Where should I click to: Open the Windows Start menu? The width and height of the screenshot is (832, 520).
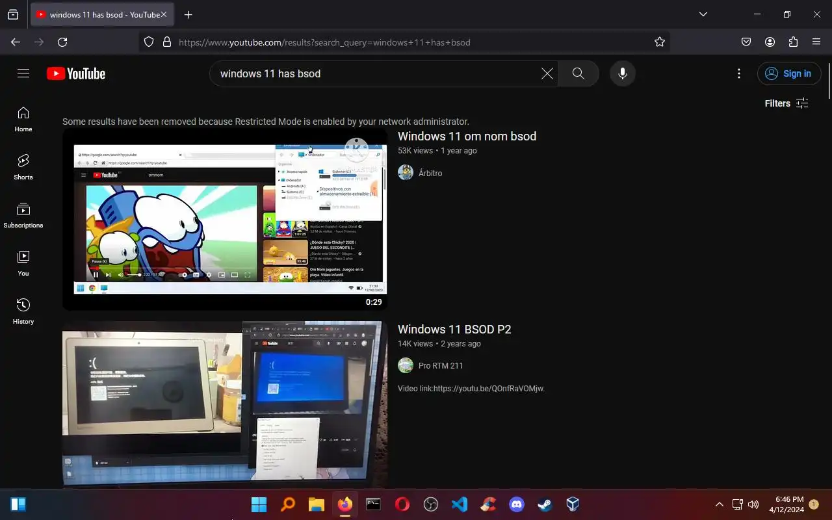(259, 504)
